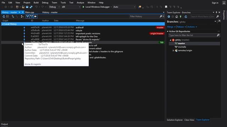Switch to the Main.cpp tab
The image size is (227, 127).
coord(29,12)
